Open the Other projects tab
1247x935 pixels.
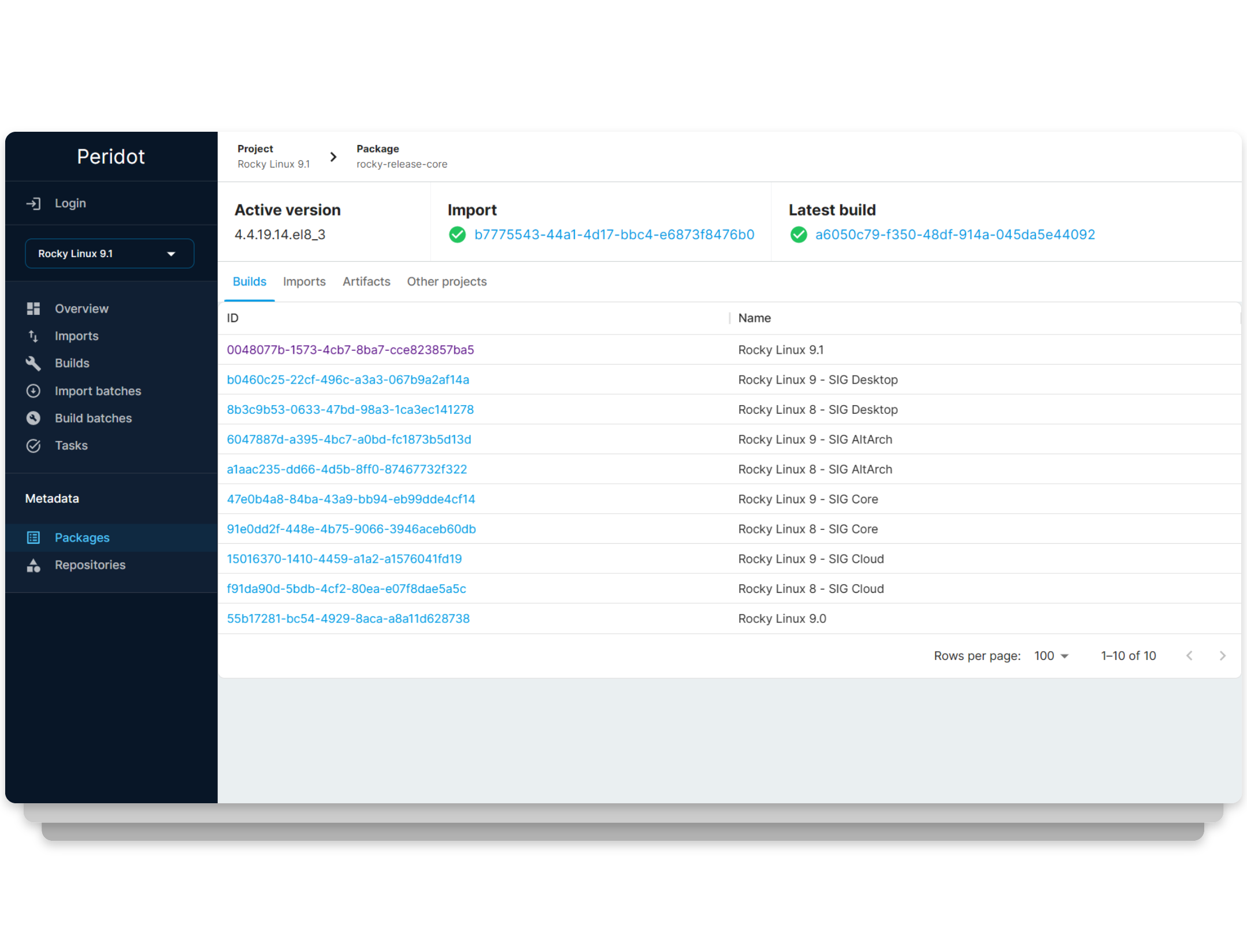click(x=447, y=281)
